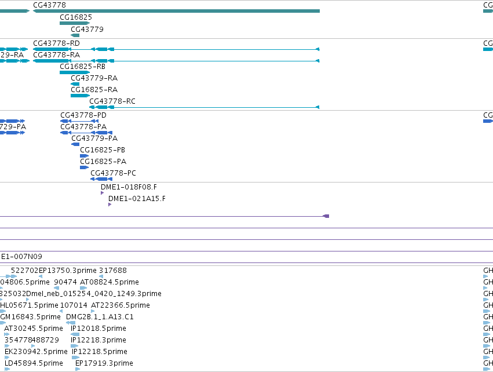Select the DME1-021A15.F marker triangle
The height and width of the screenshot is (372, 493).
coord(109,205)
